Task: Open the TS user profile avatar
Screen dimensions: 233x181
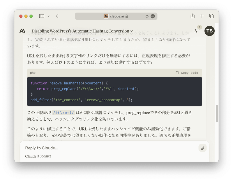Action: tap(209, 31)
